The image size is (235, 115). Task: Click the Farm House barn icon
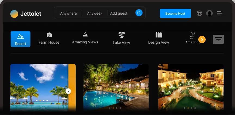pos(49,35)
